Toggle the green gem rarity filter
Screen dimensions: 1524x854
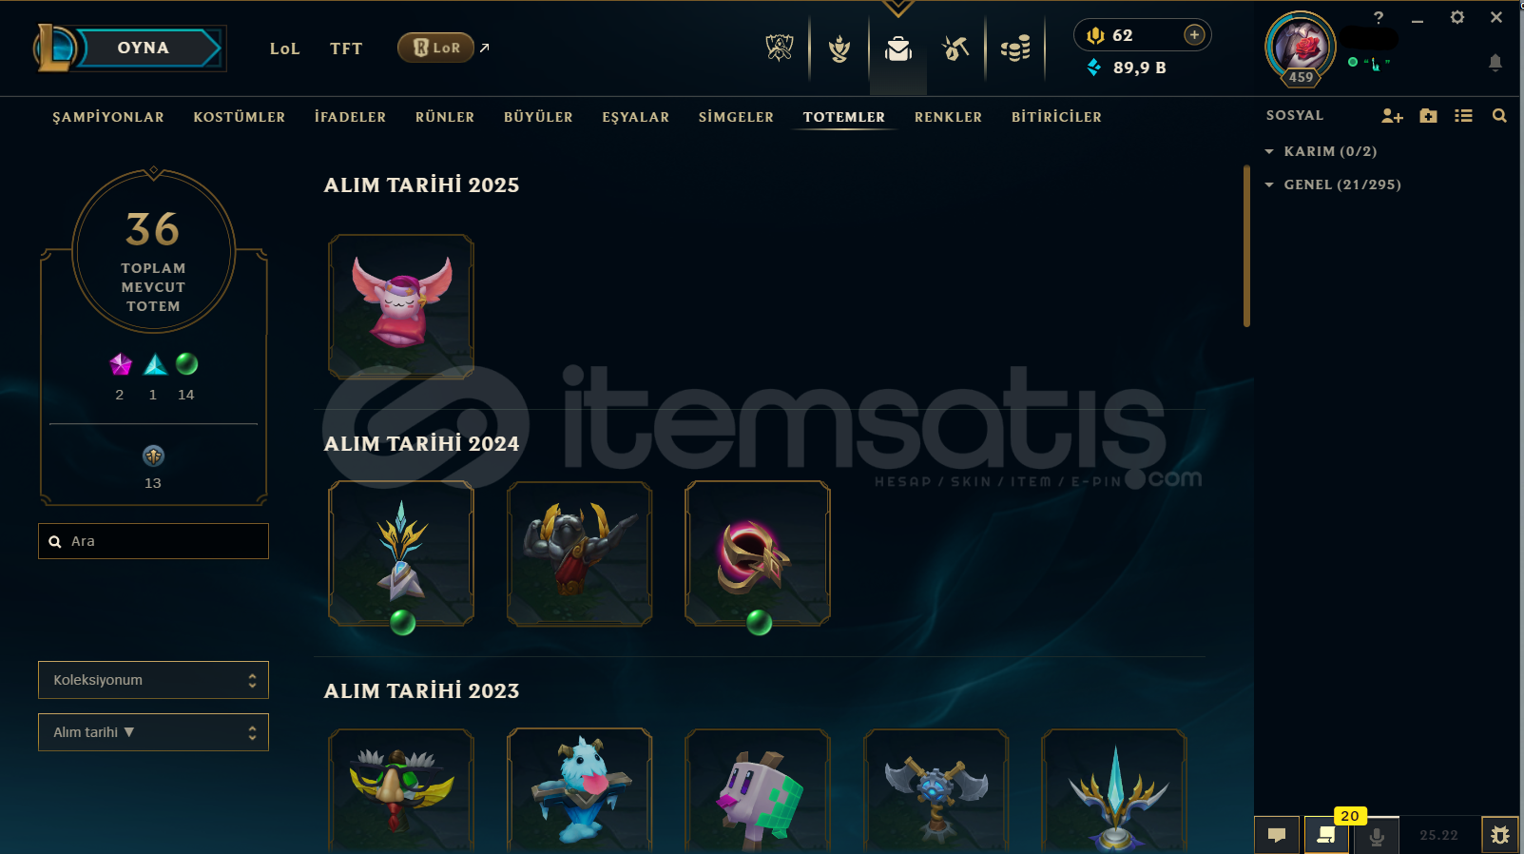coord(187,364)
